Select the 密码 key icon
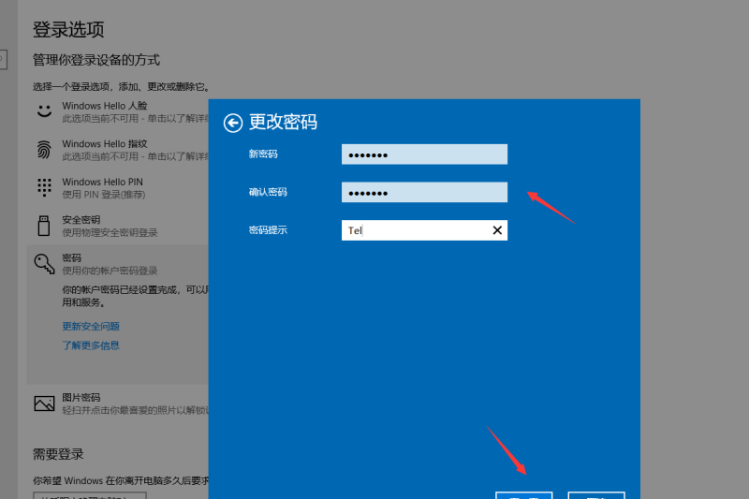The width and height of the screenshot is (749, 499). tap(44, 264)
